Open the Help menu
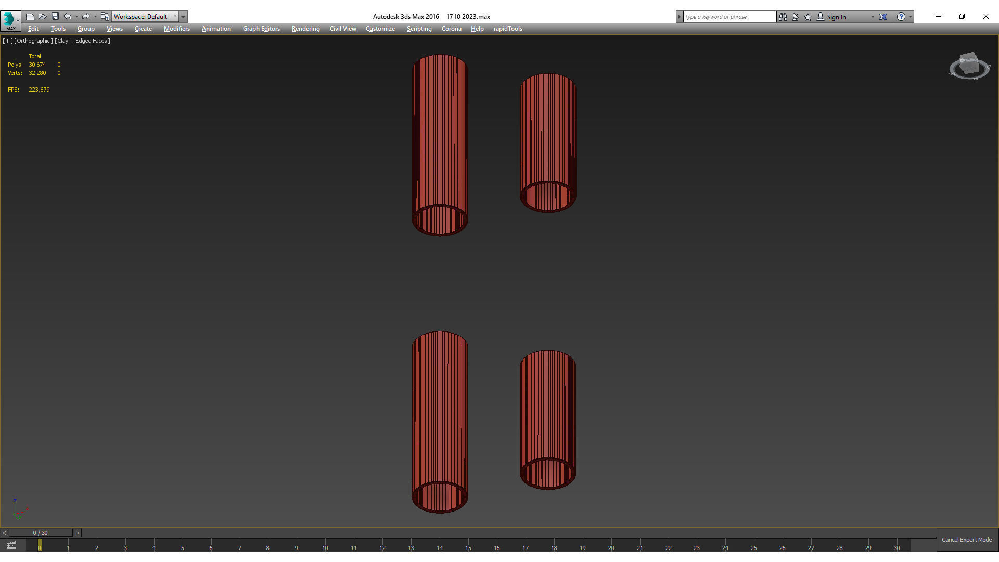The image size is (999, 562). coord(477,29)
